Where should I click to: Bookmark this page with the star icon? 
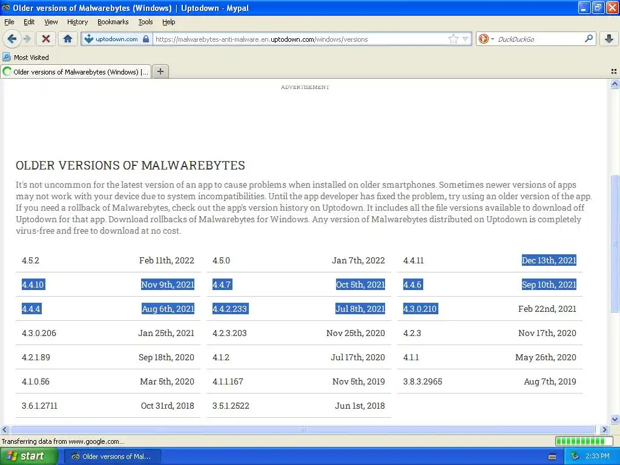pos(453,39)
